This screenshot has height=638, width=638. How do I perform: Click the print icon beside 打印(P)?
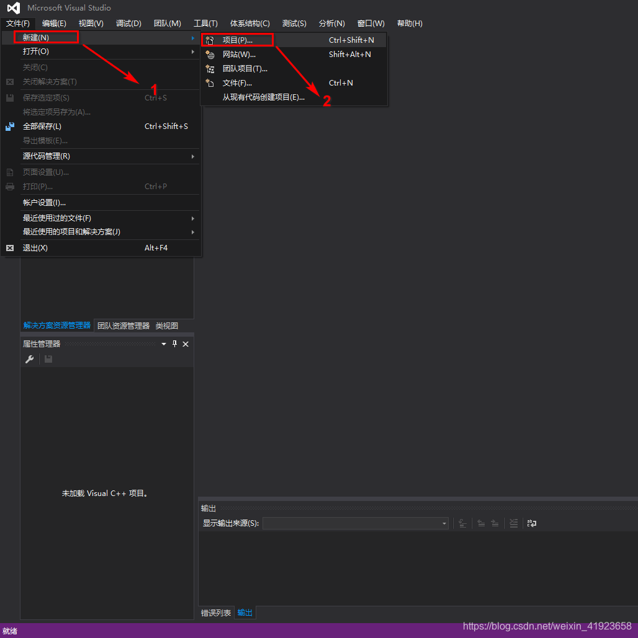tap(10, 187)
